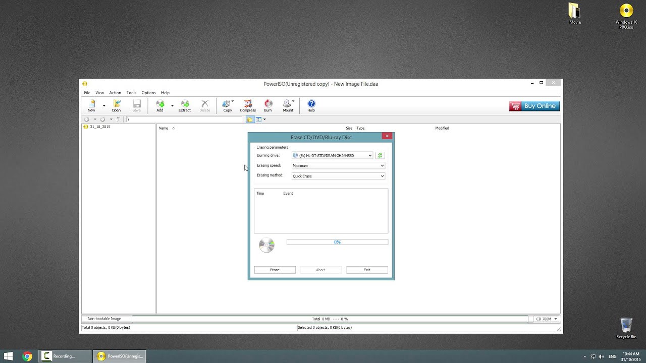Sort by the Name column header
Image resolution: width=646 pixels, height=363 pixels.
pyautogui.click(x=164, y=128)
